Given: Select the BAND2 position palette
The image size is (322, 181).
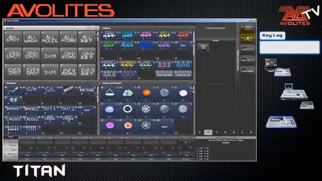Looking at the screenshot, I should coord(31,110).
